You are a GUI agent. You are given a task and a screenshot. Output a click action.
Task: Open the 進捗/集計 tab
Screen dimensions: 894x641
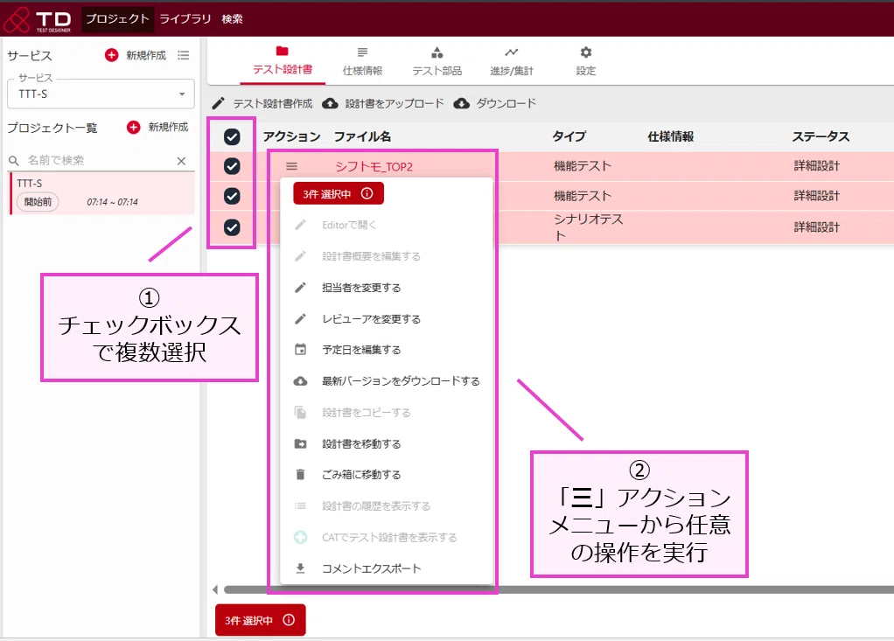(512, 61)
